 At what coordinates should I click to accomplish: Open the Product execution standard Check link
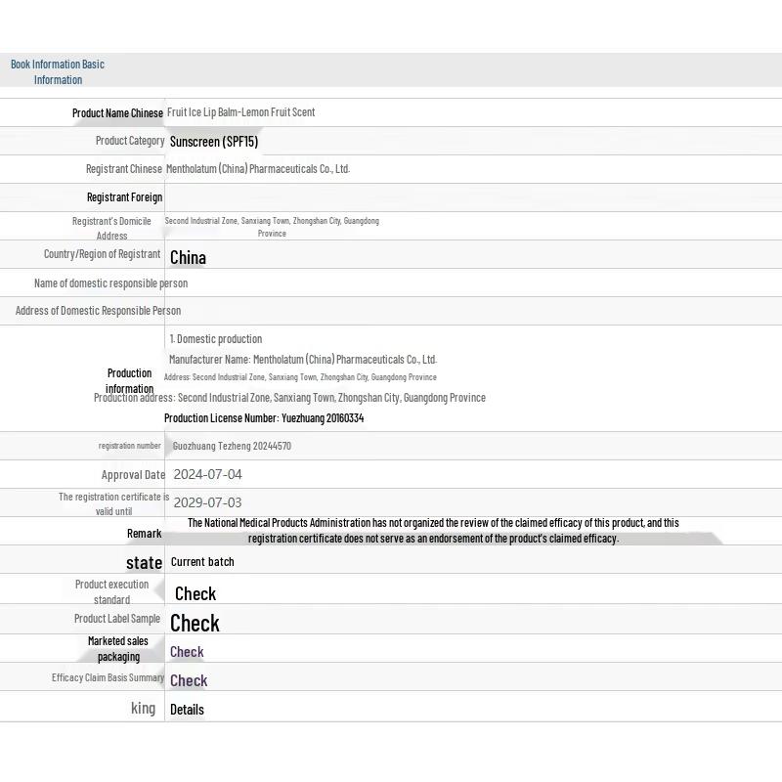coord(195,593)
